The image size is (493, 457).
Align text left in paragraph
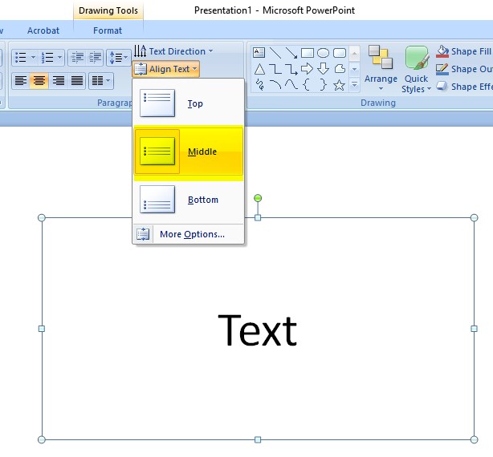[20, 81]
